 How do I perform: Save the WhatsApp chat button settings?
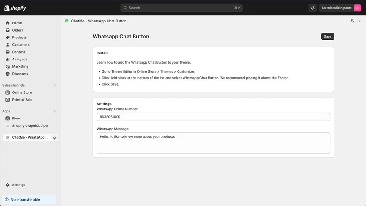point(328,36)
